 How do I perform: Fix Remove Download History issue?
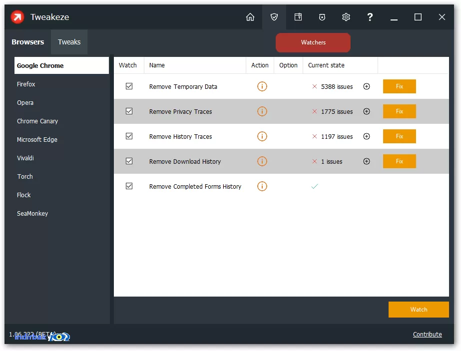click(399, 161)
